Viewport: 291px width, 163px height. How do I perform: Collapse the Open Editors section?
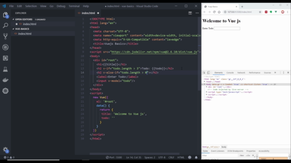(x=13, y=19)
